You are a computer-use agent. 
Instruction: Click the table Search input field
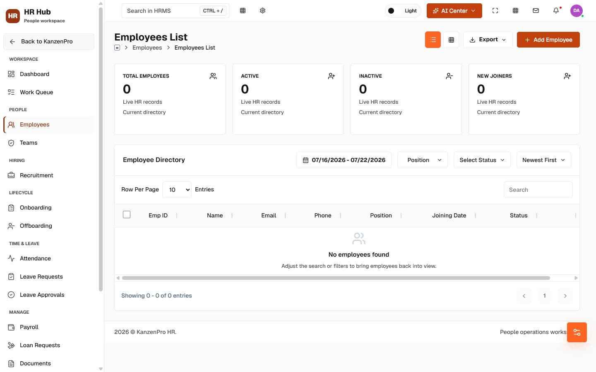coord(538,190)
